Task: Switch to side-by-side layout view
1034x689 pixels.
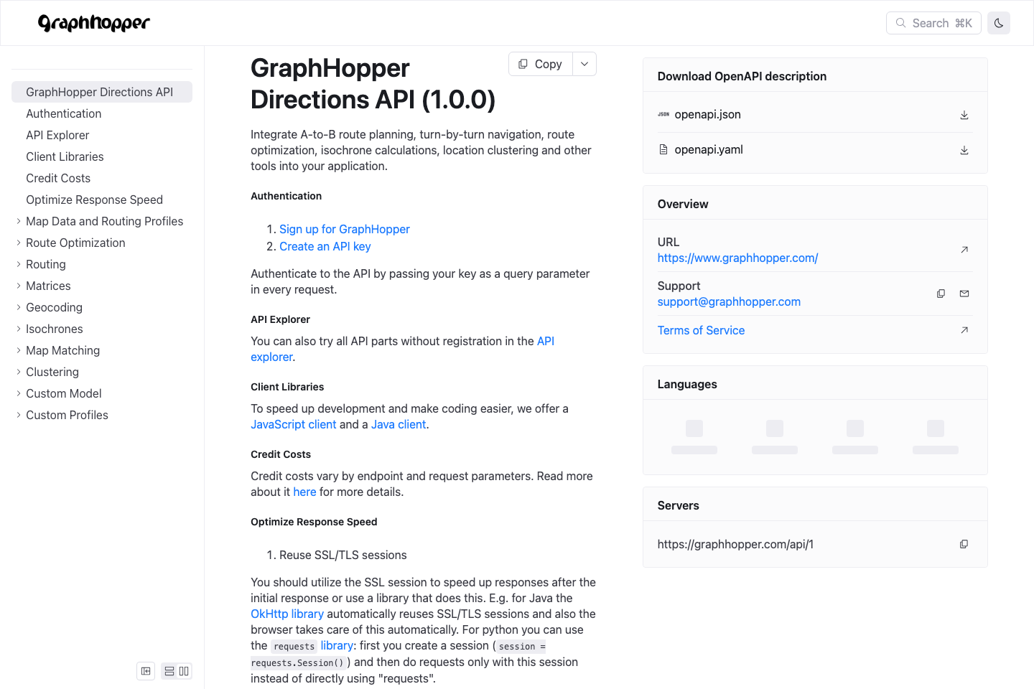Action: [185, 671]
